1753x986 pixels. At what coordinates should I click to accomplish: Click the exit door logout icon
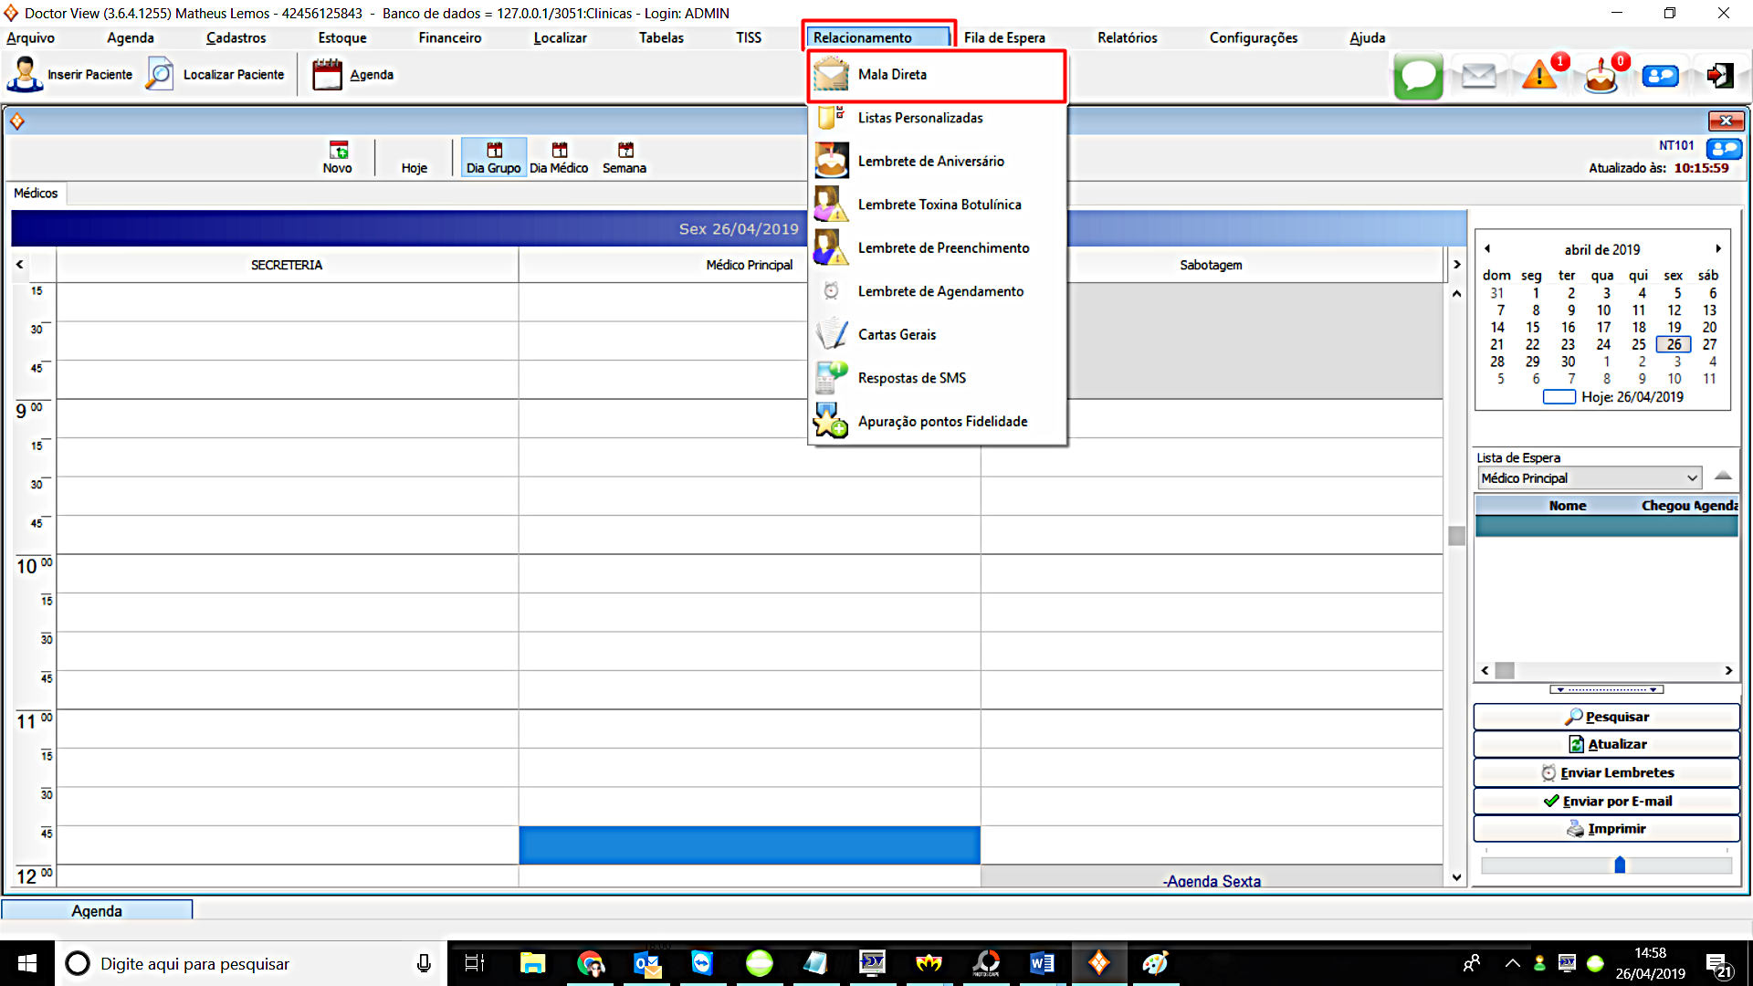click(1720, 75)
